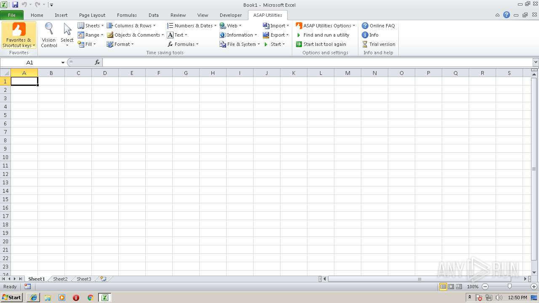Screen dimensions: 539x303
Task: Switch to Page Break Preview
Action: click(x=459, y=287)
